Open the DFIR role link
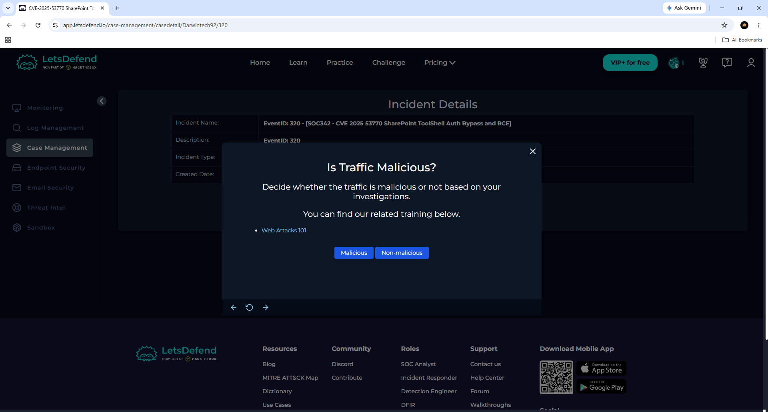This screenshot has height=412, width=768. click(408, 405)
